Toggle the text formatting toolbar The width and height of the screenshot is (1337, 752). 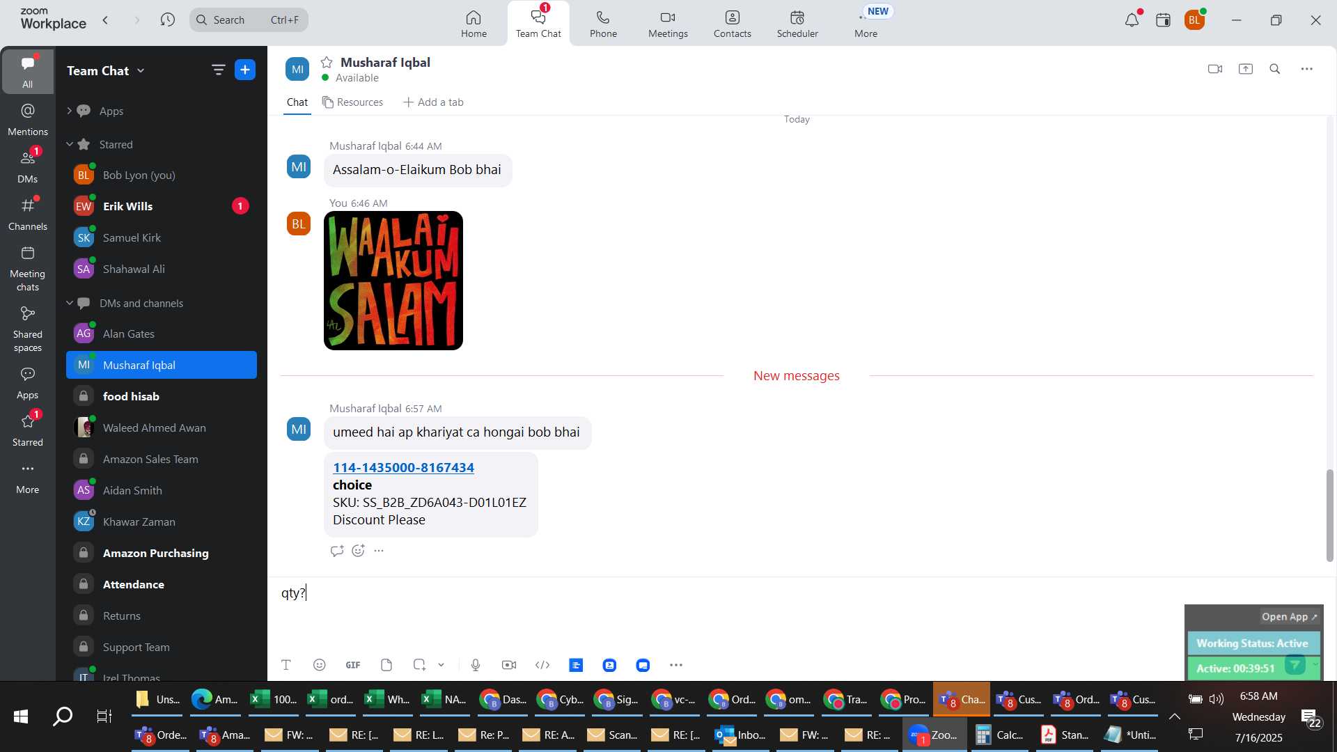click(286, 665)
